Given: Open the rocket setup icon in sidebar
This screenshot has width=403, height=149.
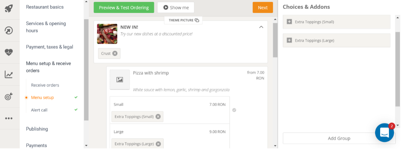Looking at the screenshot, I should pyautogui.click(x=9, y=8).
